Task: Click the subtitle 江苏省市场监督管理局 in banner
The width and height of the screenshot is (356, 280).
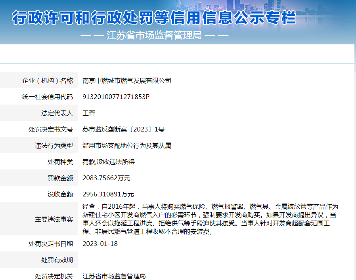Action: tap(154, 35)
